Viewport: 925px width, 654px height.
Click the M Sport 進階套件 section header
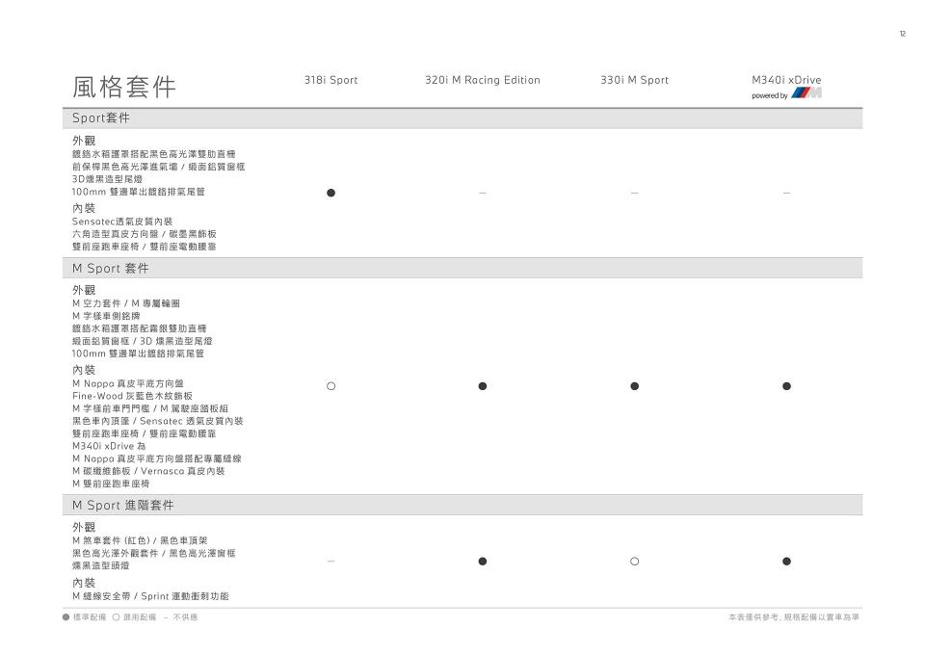pos(462,506)
